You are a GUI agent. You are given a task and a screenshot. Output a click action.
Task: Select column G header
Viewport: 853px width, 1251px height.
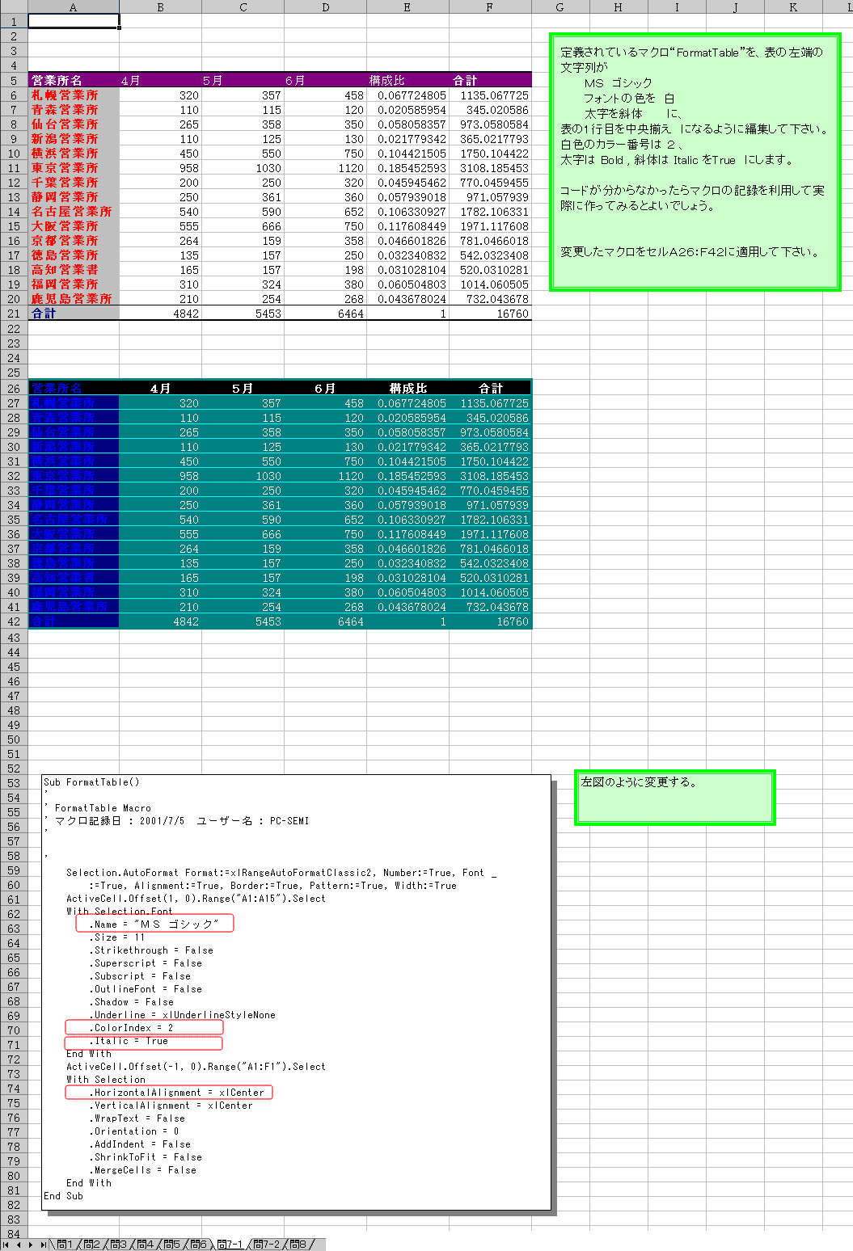(560, 7)
